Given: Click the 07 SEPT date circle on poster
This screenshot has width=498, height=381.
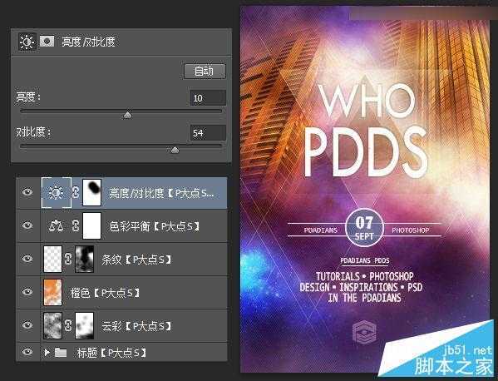Looking at the screenshot, I should click(364, 228).
